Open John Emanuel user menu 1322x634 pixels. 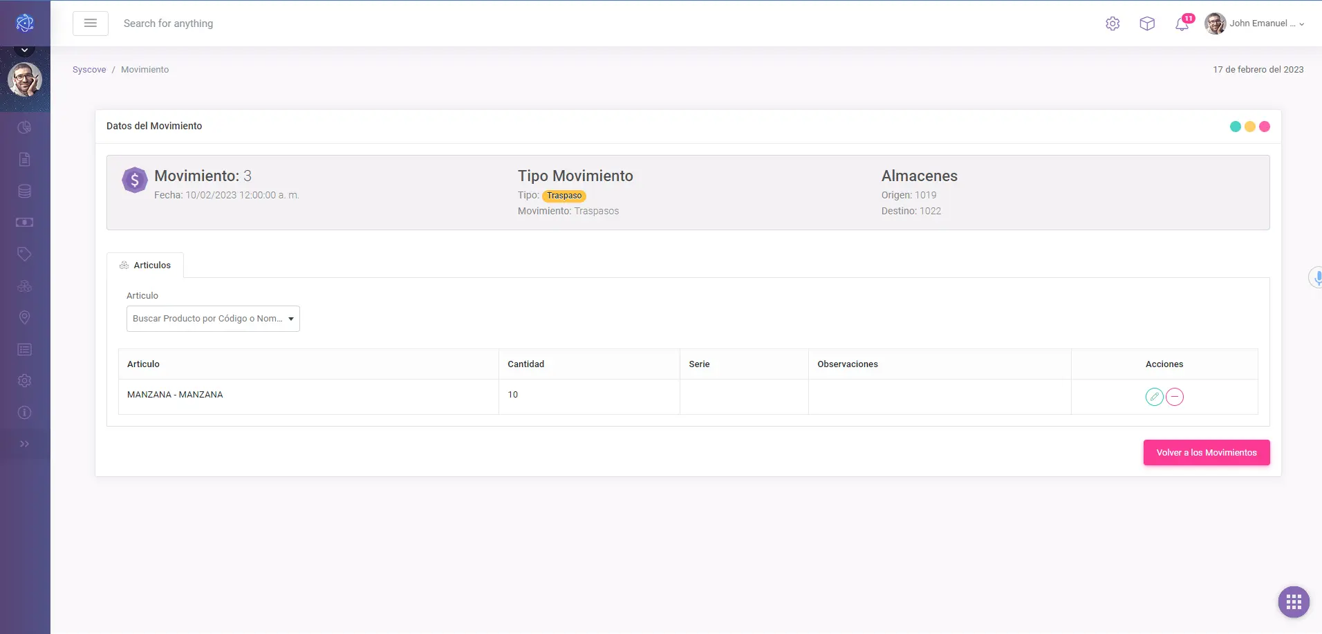click(1254, 24)
